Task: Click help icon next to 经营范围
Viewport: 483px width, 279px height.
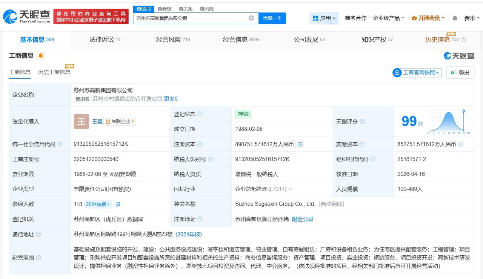Action: (x=38, y=258)
